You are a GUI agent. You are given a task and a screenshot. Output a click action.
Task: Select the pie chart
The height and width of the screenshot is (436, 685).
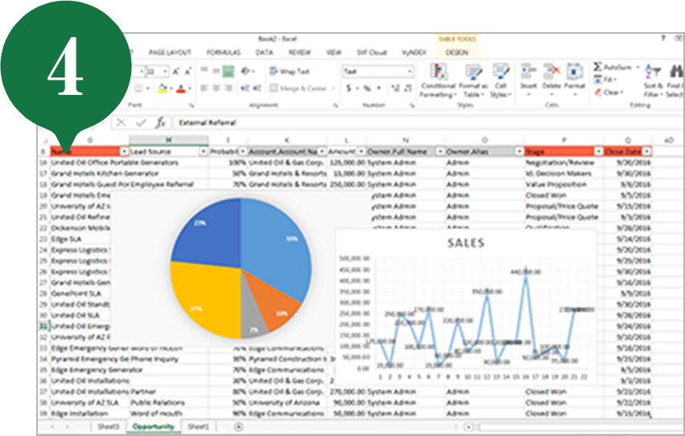(241, 268)
